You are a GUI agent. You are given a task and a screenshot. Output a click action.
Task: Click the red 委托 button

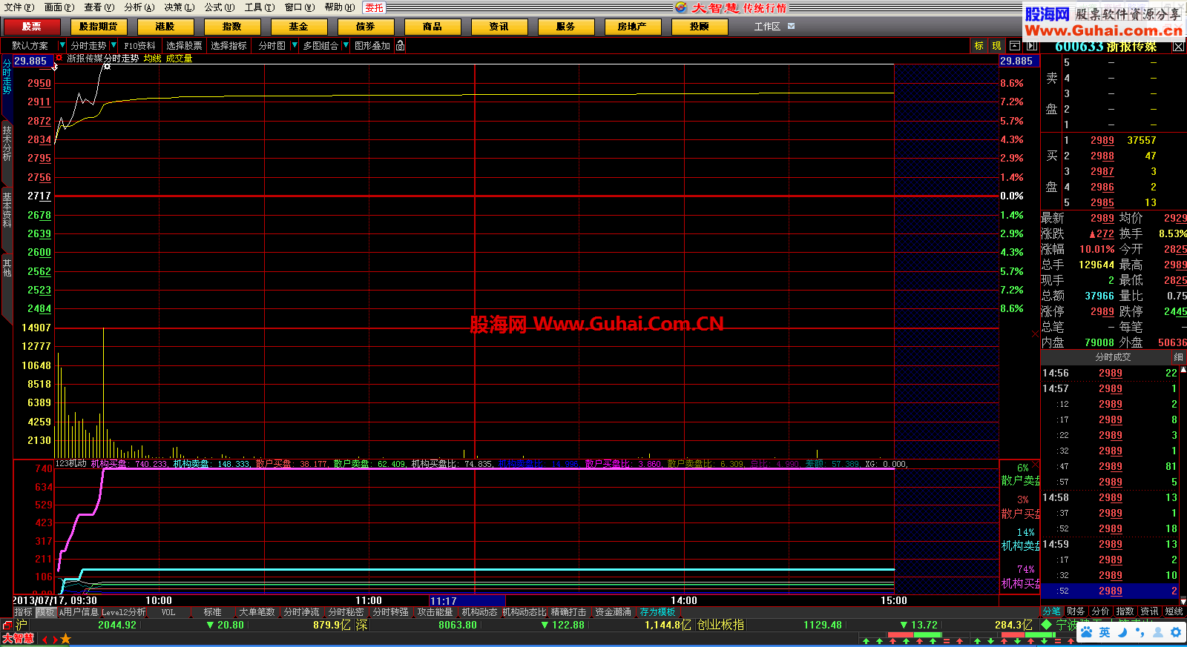tap(375, 7)
